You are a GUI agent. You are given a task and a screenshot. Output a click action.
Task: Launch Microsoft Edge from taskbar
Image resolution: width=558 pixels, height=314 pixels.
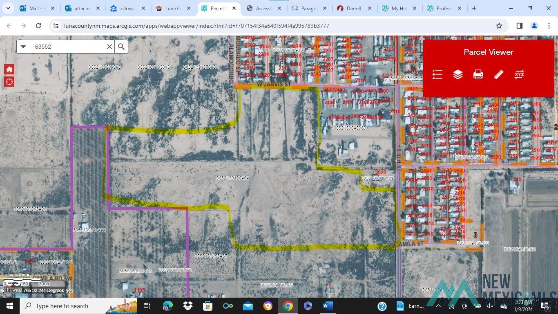[x=168, y=306]
